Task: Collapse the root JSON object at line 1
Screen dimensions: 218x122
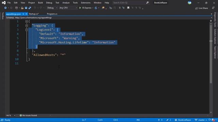Action: (x=27, y=21)
